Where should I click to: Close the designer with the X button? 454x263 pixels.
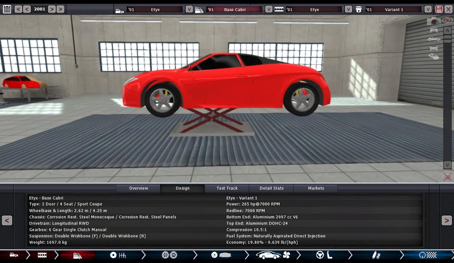(x=448, y=9)
